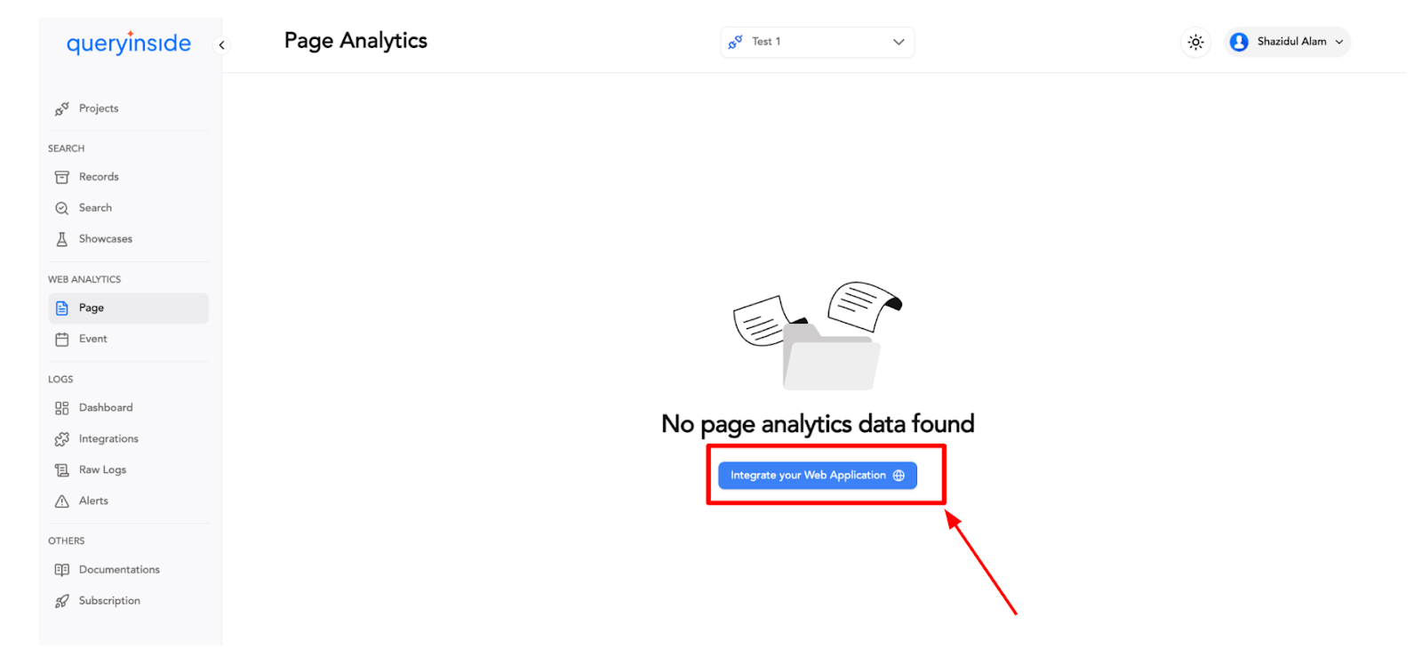
Task: Open the Dashboard grid icon
Action: [x=61, y=408]
